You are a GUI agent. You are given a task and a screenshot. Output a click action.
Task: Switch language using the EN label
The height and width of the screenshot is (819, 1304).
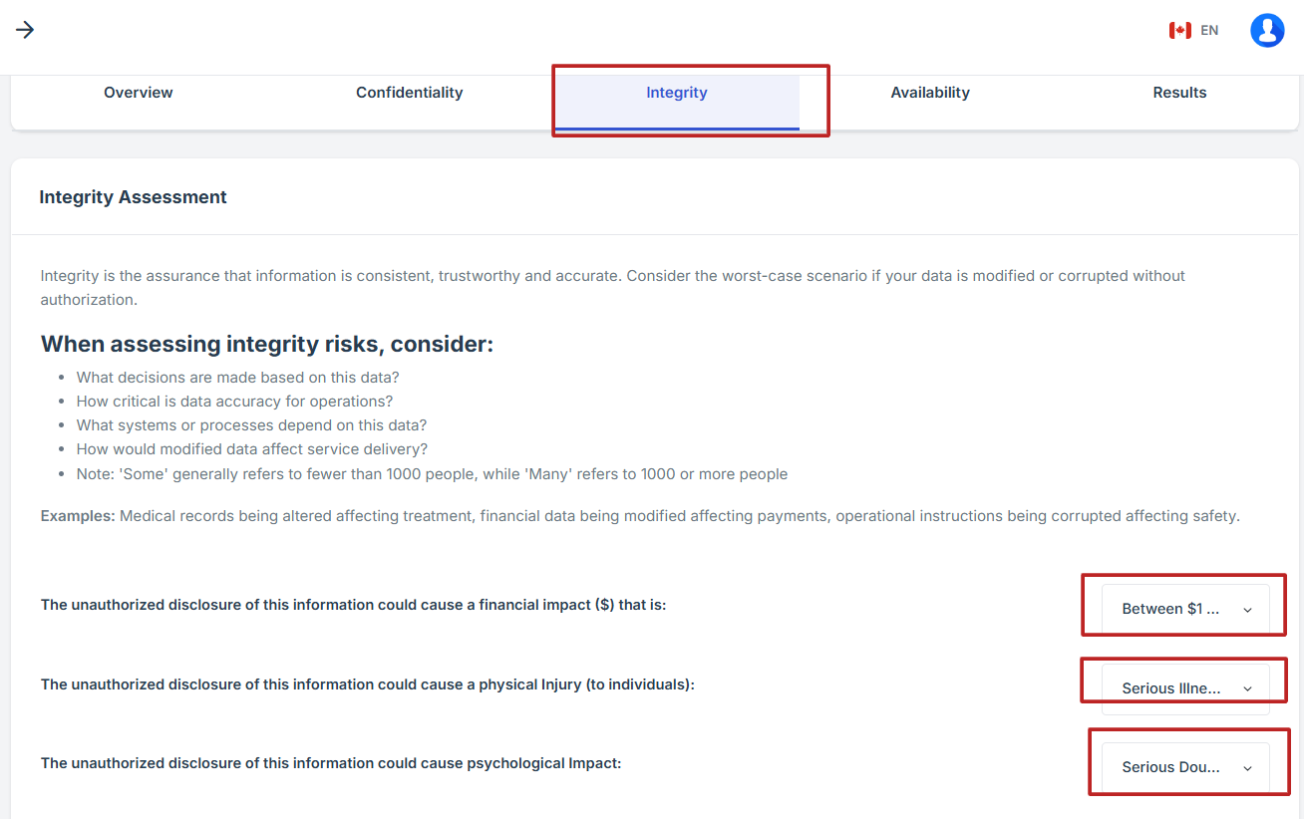click(1209, 30)
